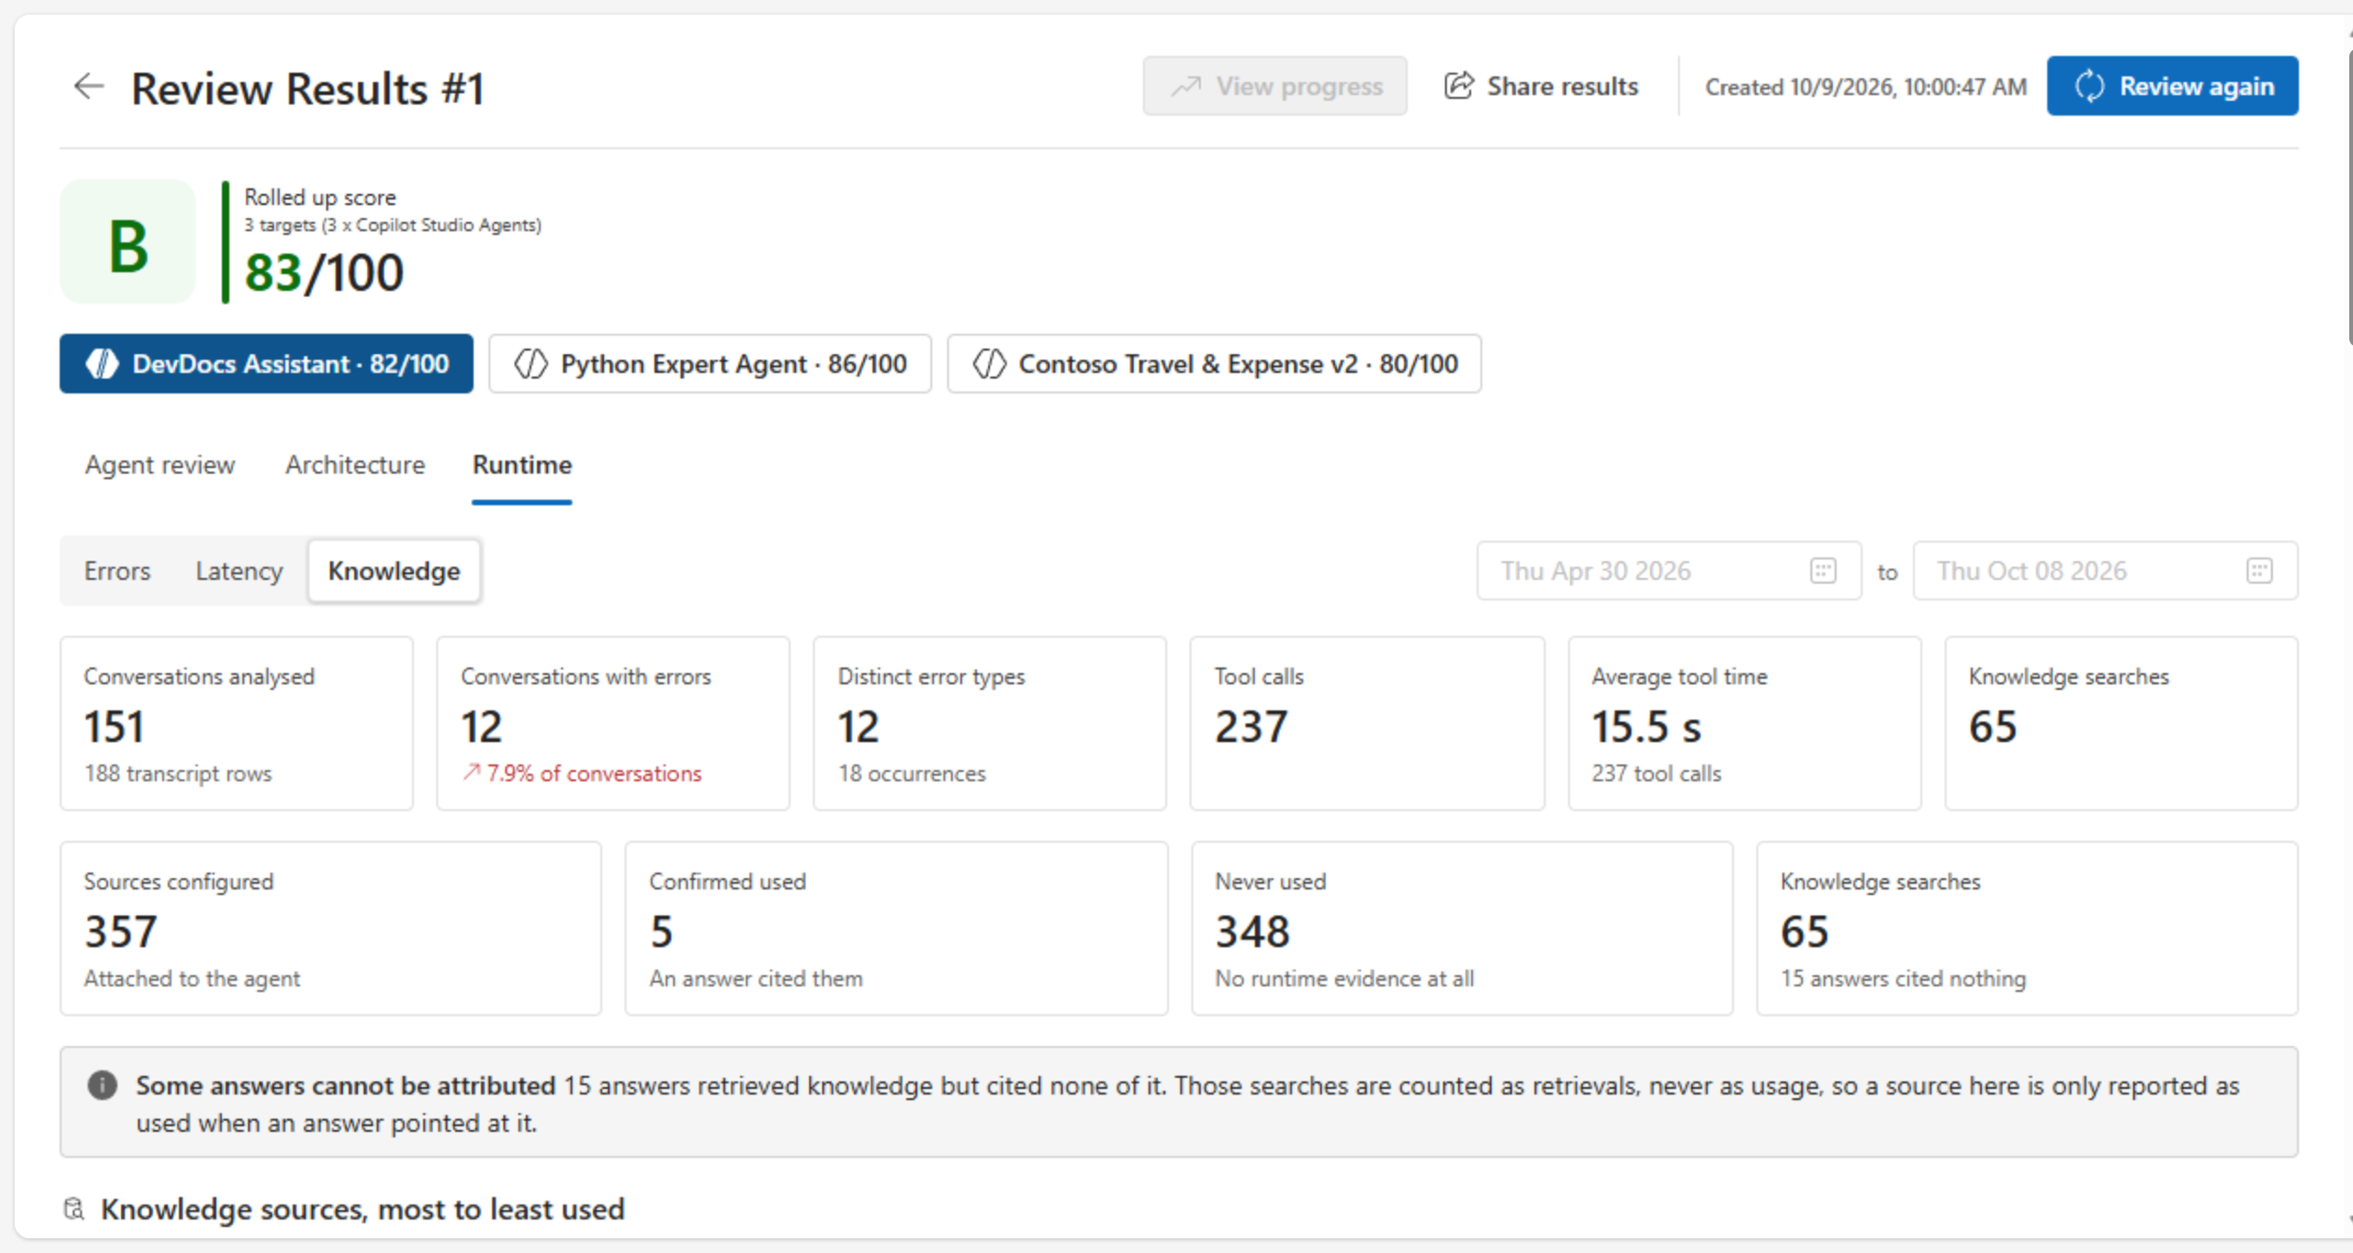
Task: Click the Created 10/9/2026 timestamp
Action: click(1865, 87)
